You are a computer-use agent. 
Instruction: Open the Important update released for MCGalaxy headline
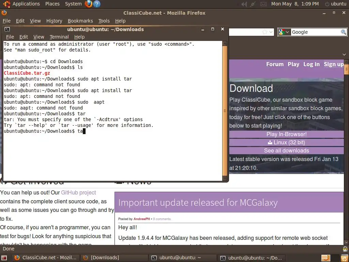198,203
